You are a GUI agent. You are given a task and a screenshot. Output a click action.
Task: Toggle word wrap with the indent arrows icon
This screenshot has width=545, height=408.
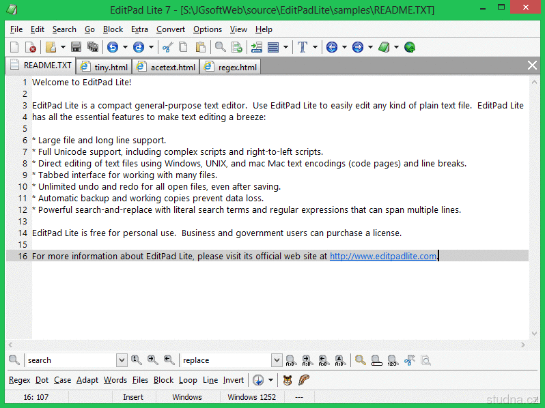[257, 47]
